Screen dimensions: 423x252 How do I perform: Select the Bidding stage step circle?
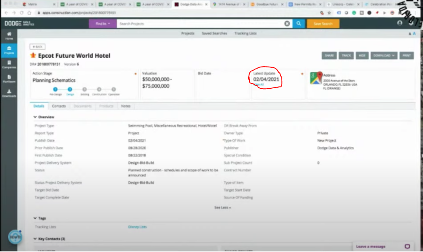[84, 90]
